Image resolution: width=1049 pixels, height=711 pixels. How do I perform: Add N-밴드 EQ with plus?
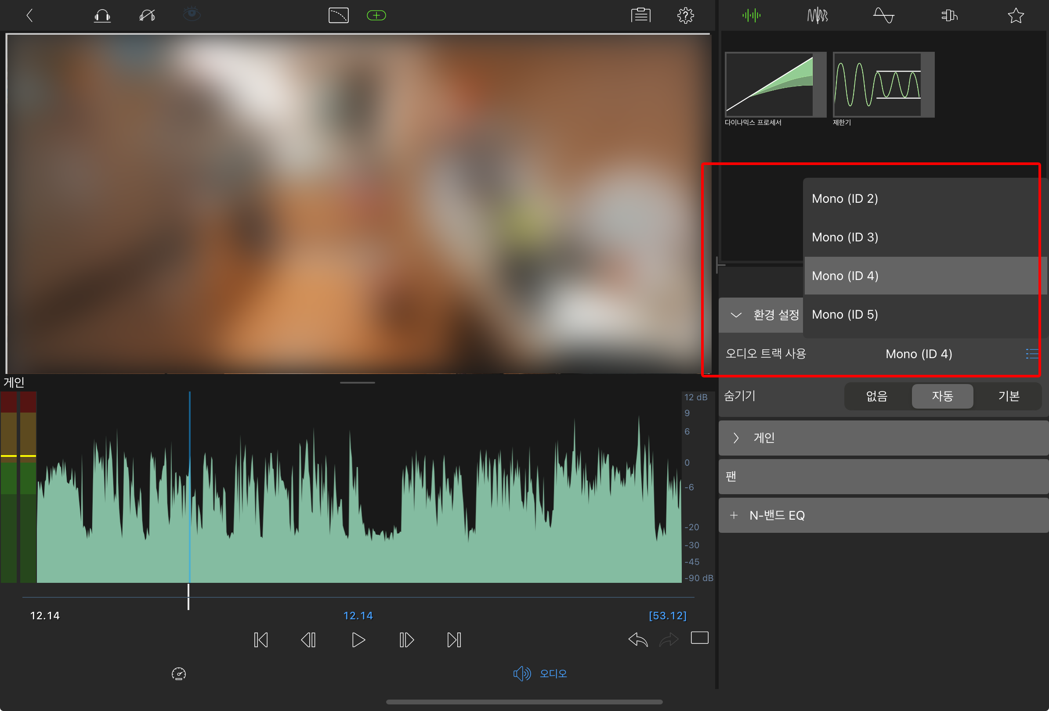tap(734, 515)
